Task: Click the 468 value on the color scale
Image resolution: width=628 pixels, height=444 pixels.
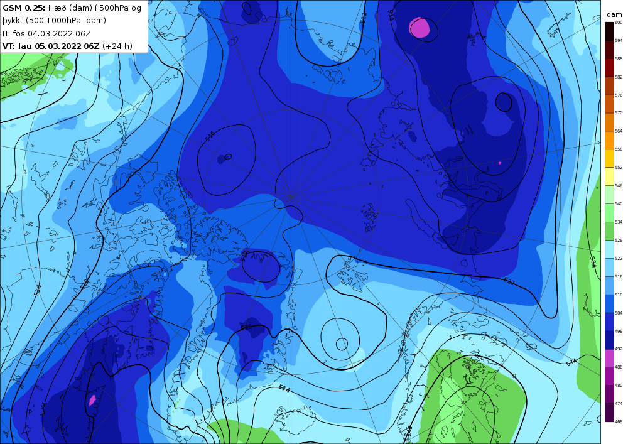Action: (619, 421)
